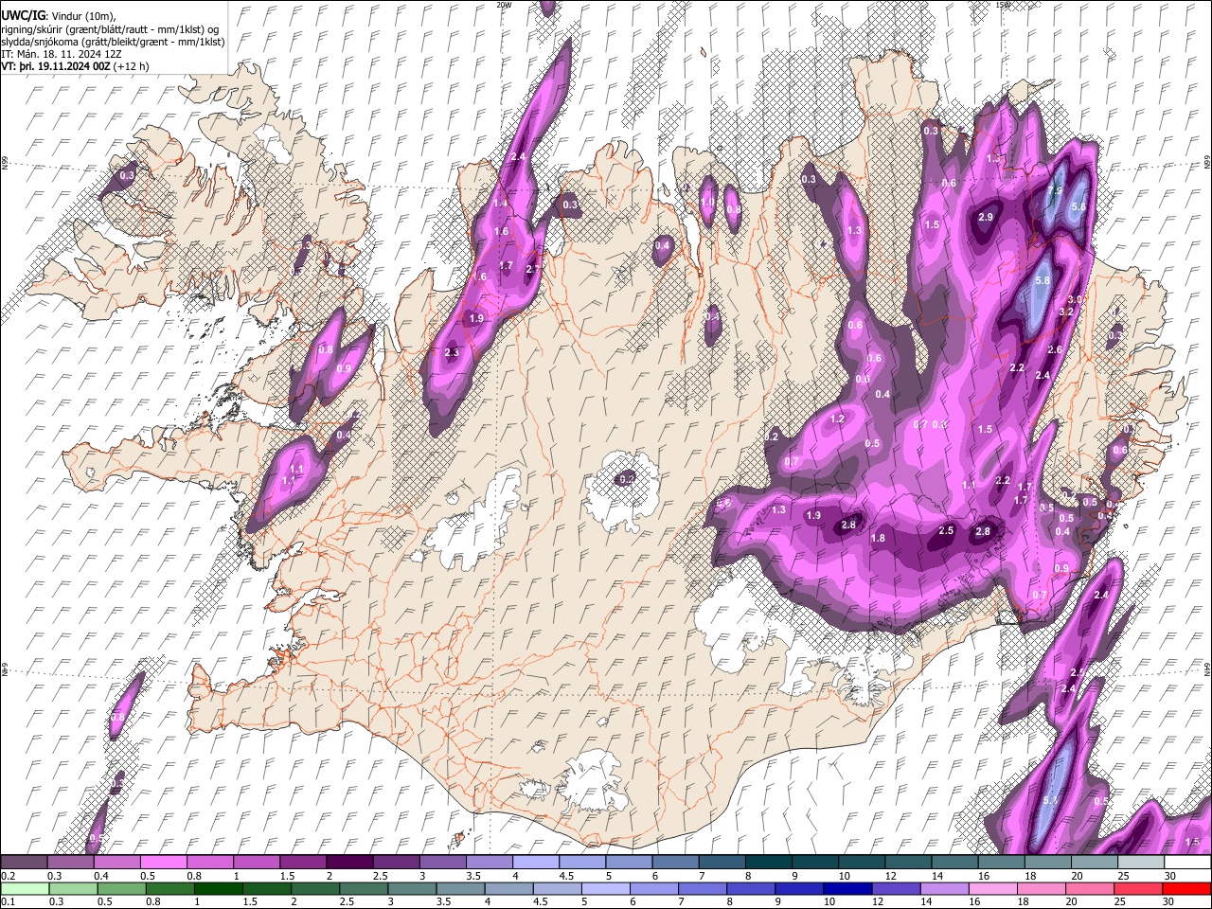Image resolution: width=1212 pixels, height=909 pixels.
Task: Click the 5.1 precipitation value offshore southeast
Action: 1049,801
